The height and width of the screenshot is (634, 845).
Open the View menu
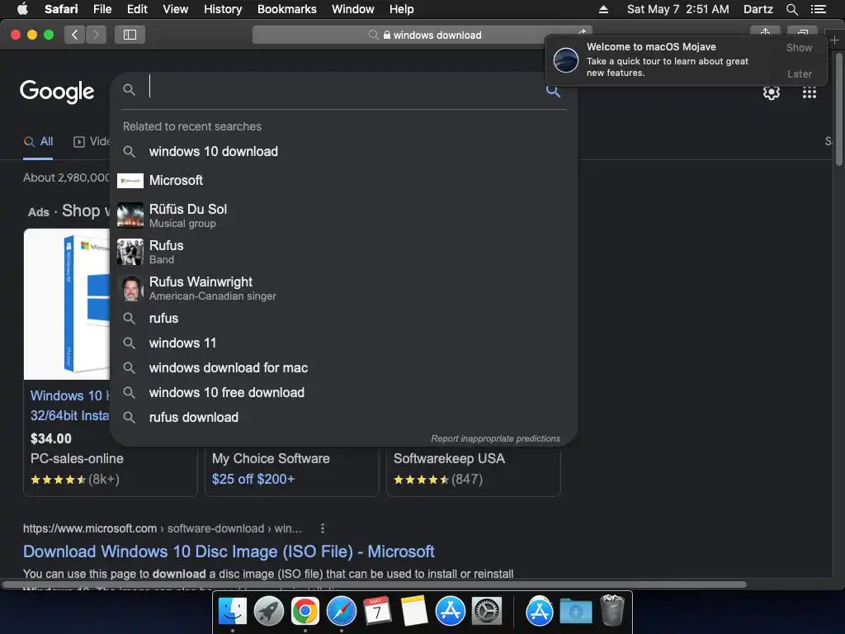tap(175, 9)
